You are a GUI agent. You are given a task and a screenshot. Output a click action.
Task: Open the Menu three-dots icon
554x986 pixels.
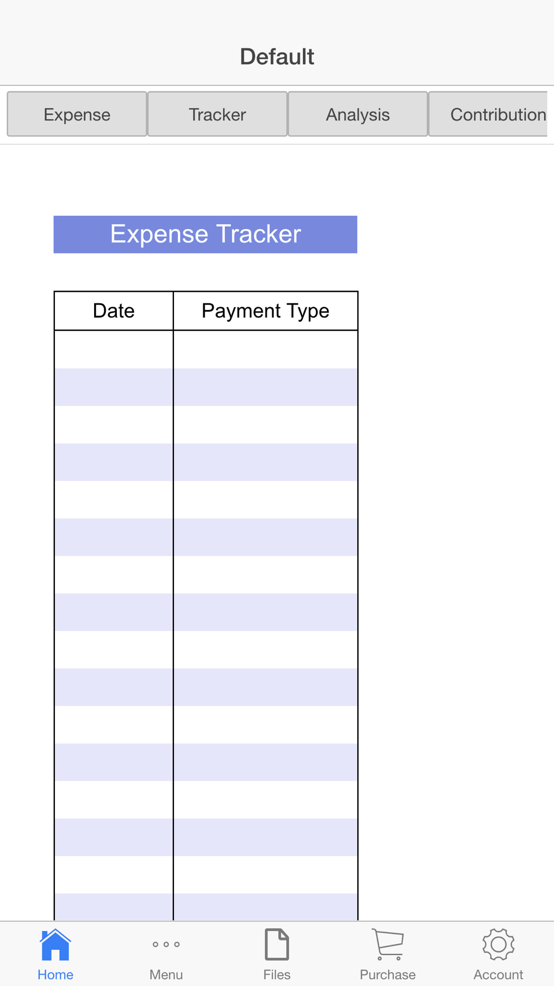[166, 944]
